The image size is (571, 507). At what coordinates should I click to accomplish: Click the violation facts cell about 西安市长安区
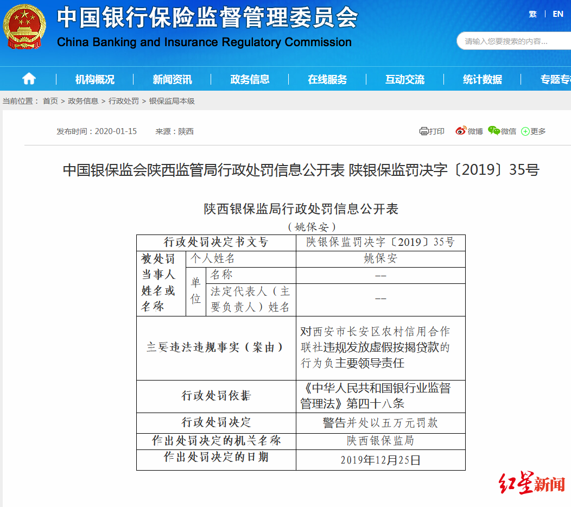tap(380, 348)
